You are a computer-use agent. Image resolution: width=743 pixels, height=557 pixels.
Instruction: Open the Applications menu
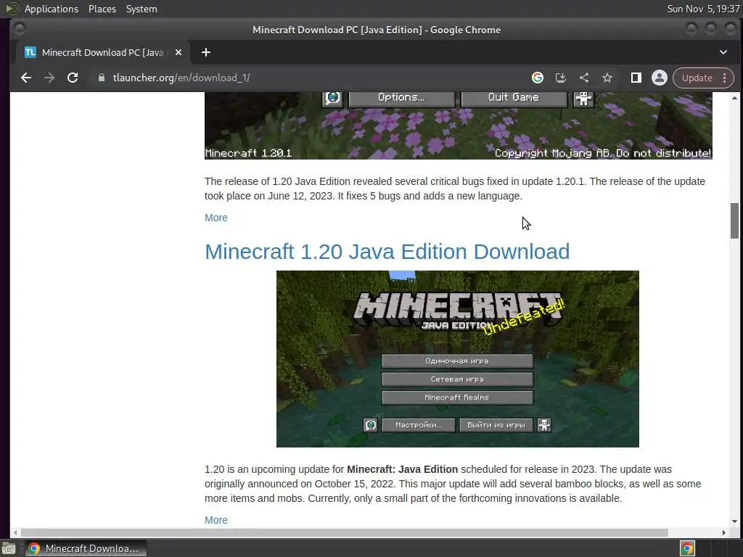coord(52,9)
